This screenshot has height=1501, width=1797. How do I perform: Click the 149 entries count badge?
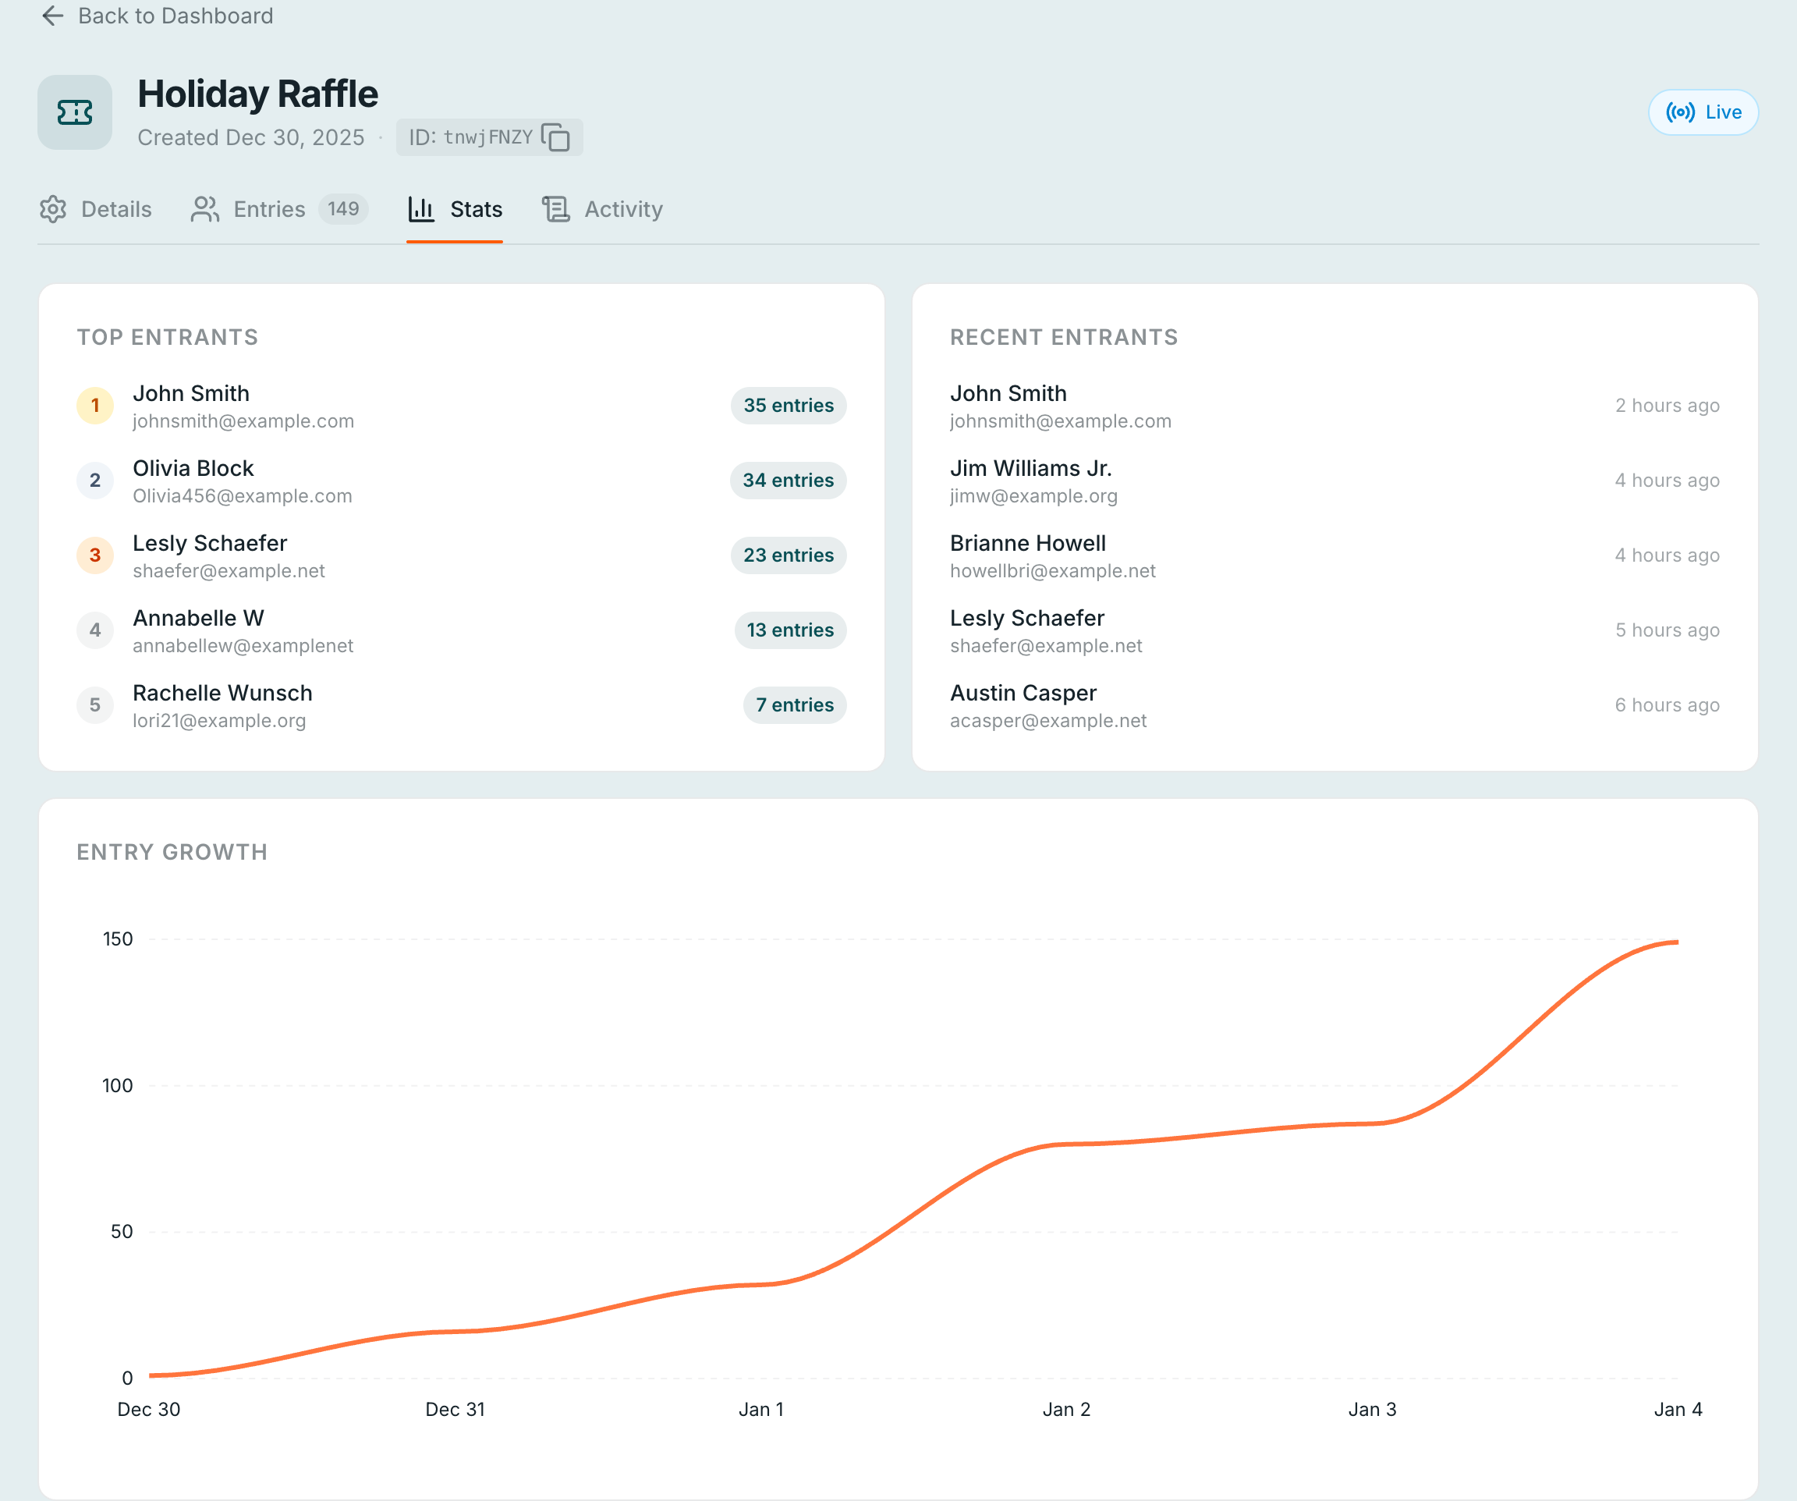click(343, 209)
